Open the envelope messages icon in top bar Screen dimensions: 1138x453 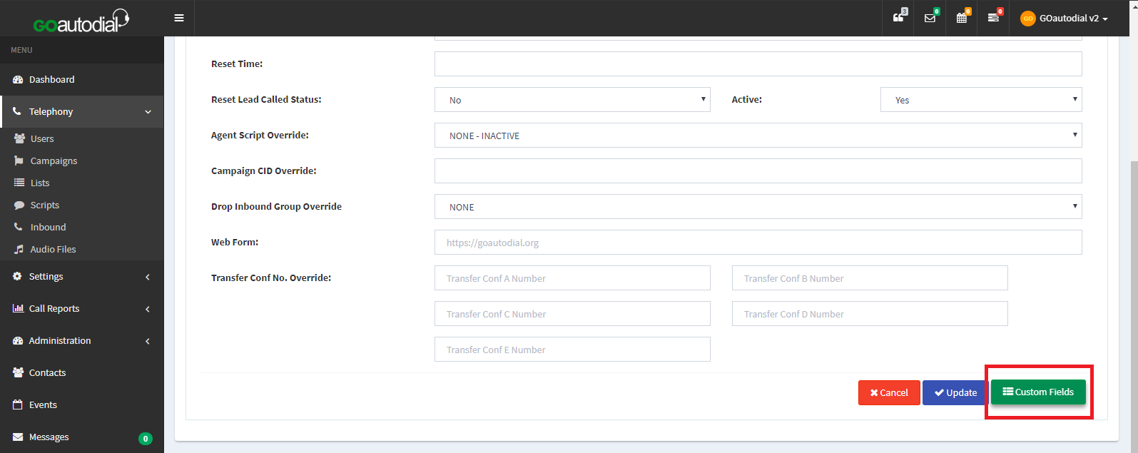[930, 18]
